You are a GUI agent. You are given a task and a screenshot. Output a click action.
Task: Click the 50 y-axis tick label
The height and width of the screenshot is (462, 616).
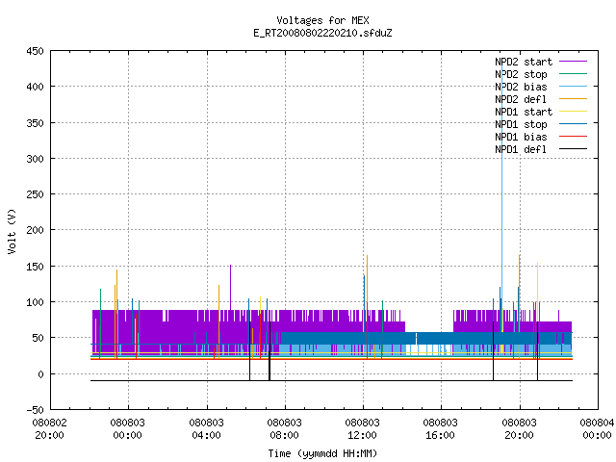pos(38,338)
